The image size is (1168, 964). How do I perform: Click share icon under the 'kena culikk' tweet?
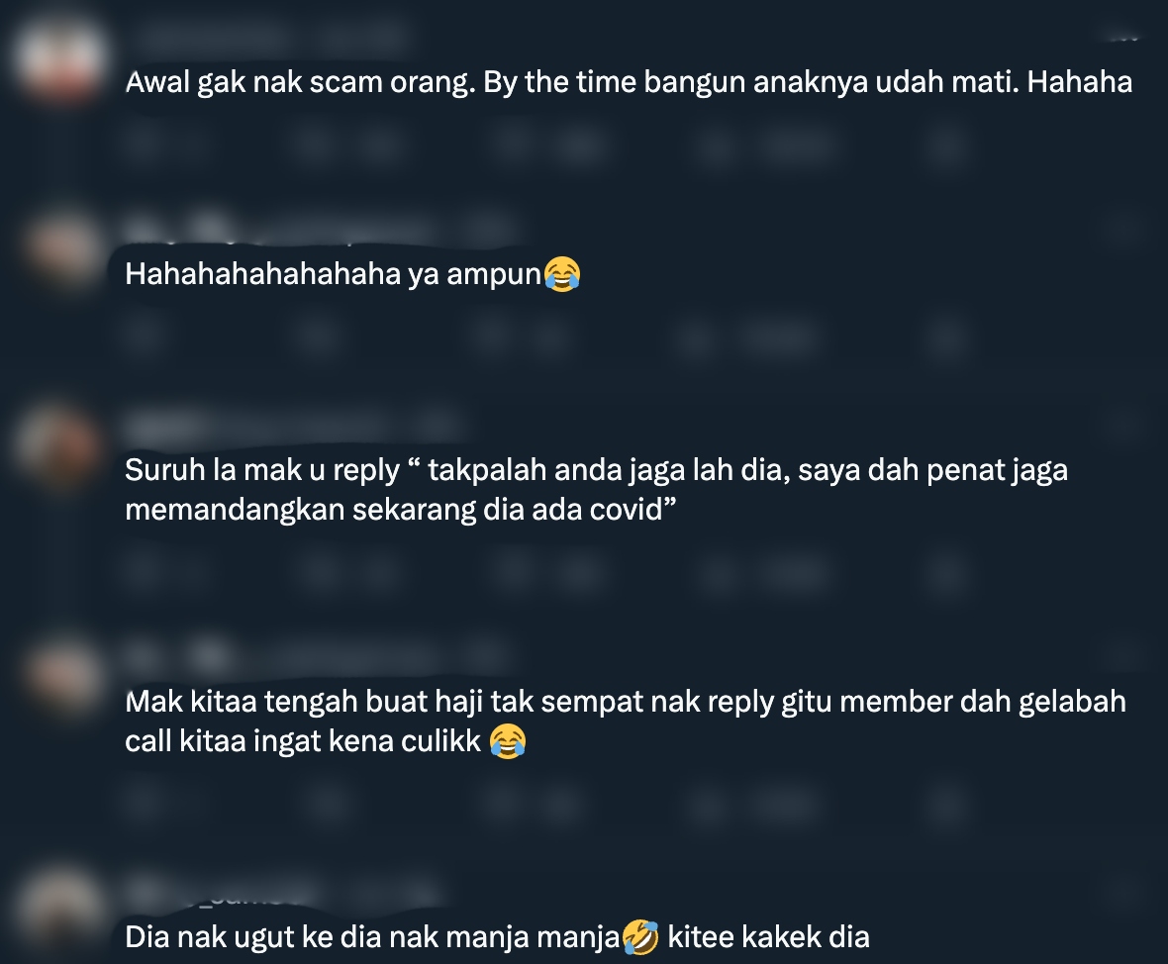coord(946,805)
